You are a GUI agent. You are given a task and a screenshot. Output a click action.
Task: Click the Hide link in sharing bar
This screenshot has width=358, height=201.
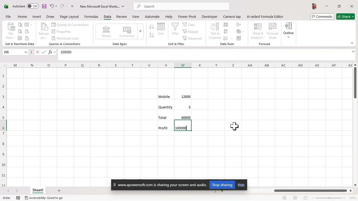pos(241,185)
